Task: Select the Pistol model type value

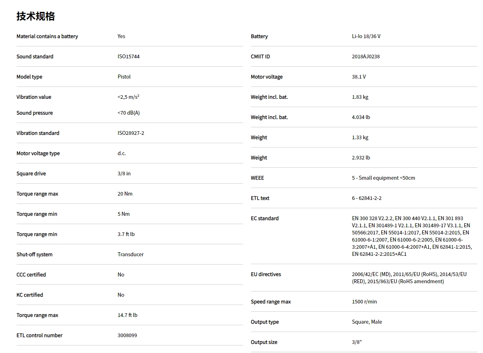Action: point(124,77)
